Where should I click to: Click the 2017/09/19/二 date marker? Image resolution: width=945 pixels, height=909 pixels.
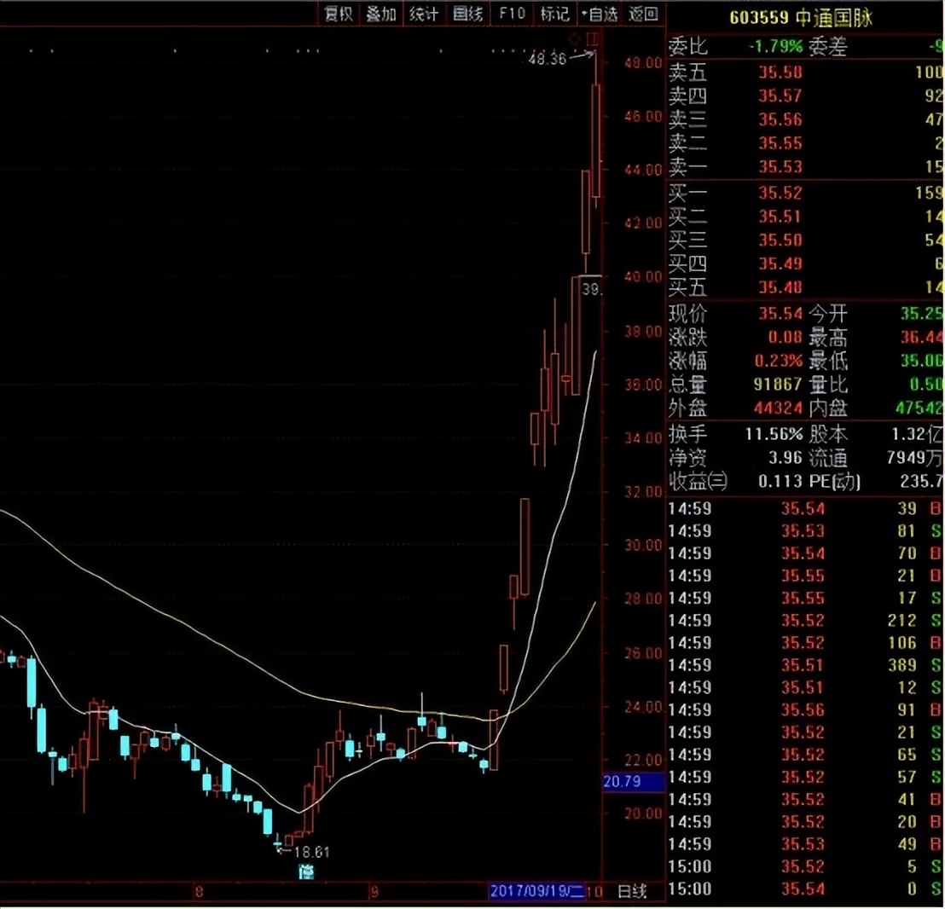[x=536, y=891]
